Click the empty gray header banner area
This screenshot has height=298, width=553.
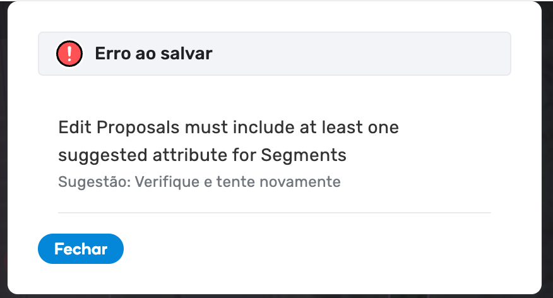(x=360, y=54)
